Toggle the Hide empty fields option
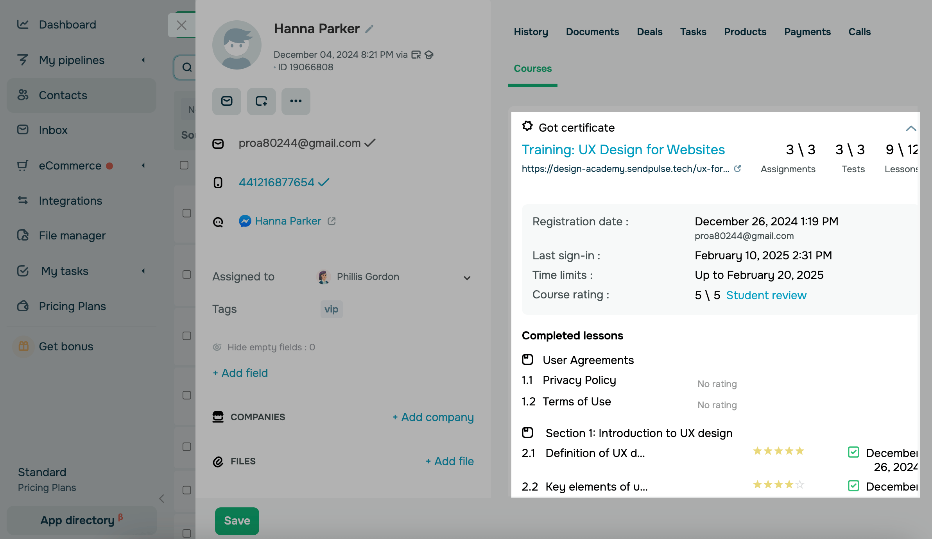932x539 pixels. coord(271,347)
